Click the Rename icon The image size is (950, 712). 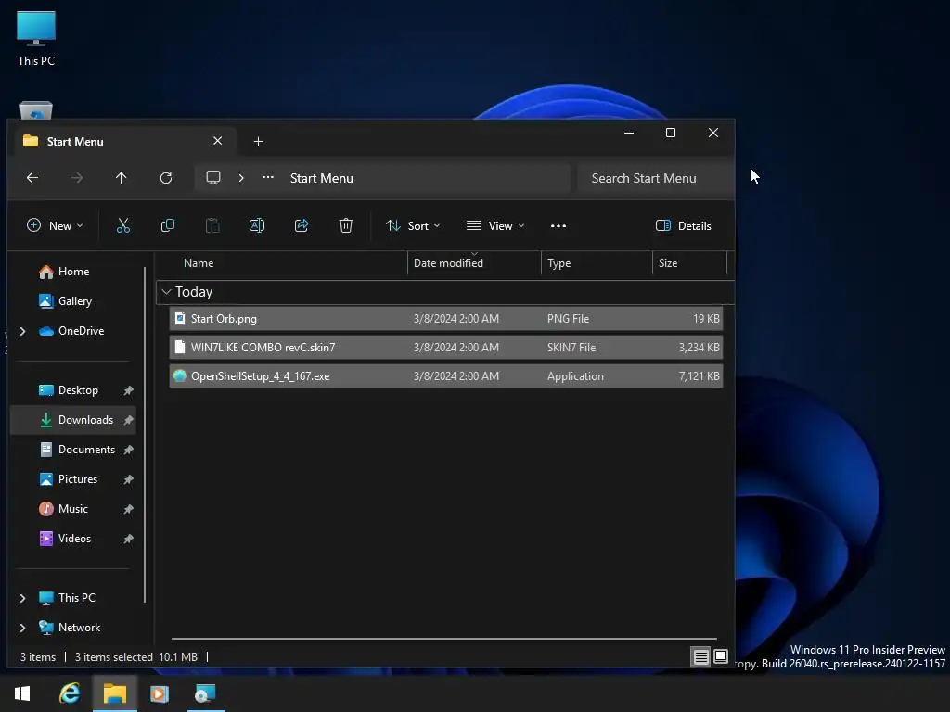point(257,226)
